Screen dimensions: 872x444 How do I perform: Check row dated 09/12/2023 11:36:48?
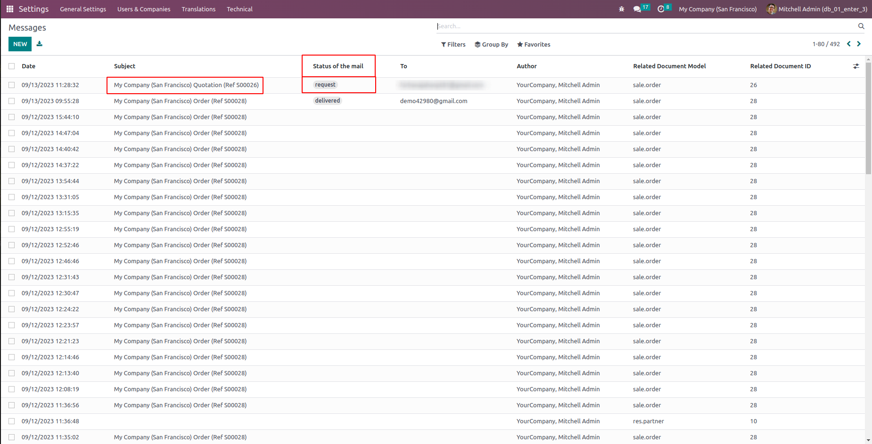(12, 421)
